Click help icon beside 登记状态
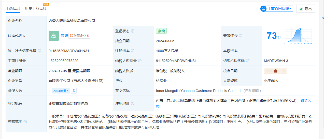 coord(133,31)
